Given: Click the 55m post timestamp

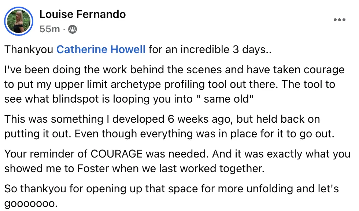Looking at the screenshot, I should tap(49, 29).
